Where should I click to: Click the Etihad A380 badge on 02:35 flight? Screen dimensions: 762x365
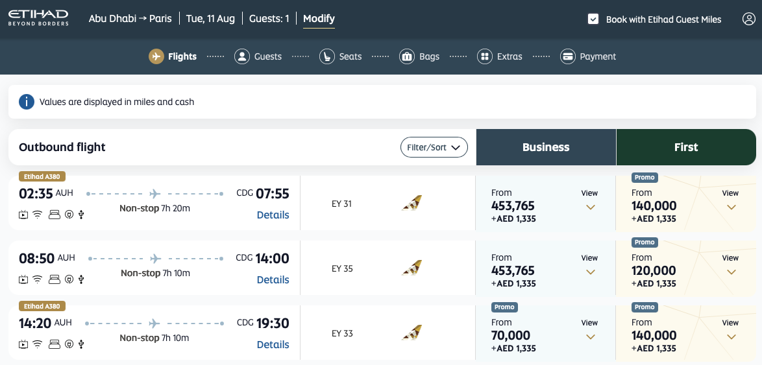(x=42, y=177)
